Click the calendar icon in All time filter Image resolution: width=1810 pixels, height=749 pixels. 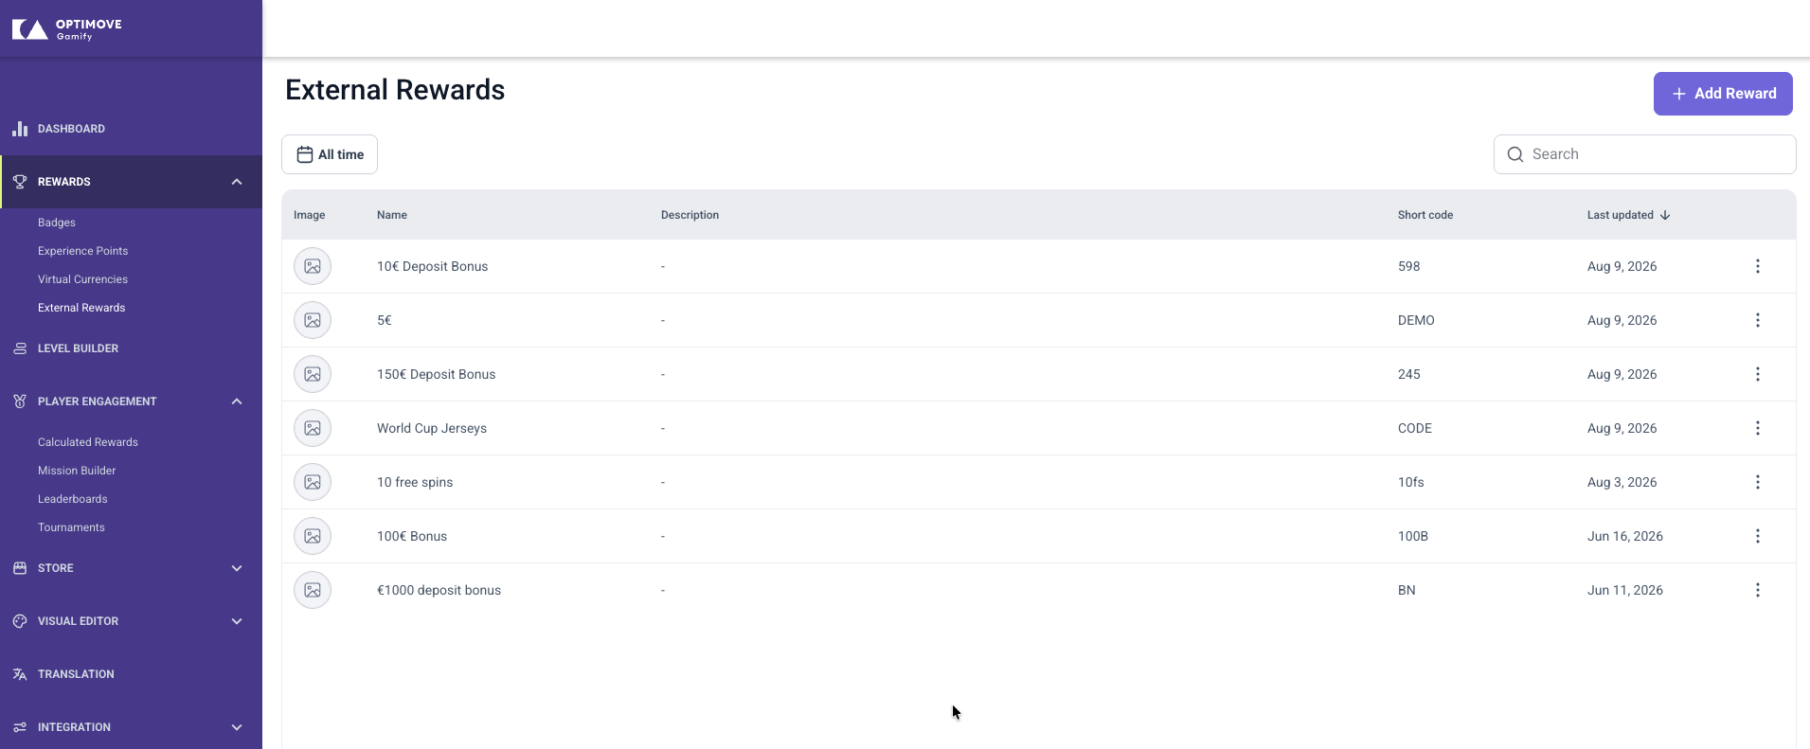coord(305,154)
